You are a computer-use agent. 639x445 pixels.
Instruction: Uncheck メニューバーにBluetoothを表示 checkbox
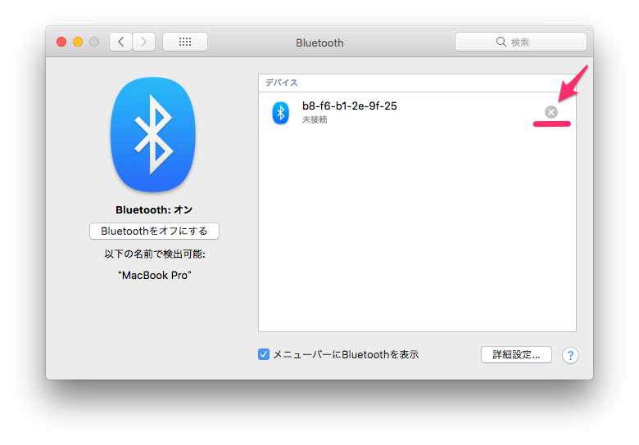click(264, 354)
